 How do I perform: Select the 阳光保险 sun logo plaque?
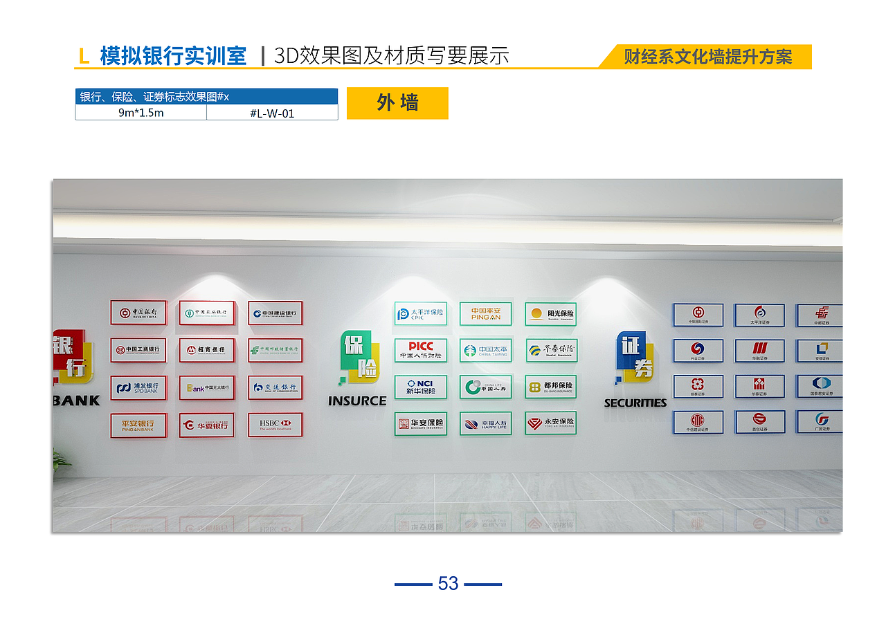pos(552,314)
